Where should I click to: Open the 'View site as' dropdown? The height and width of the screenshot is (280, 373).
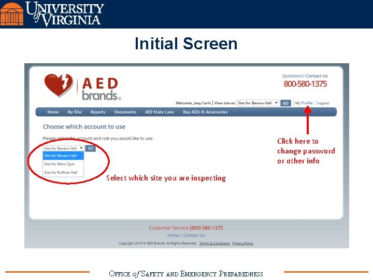click(x=257, y=103)
